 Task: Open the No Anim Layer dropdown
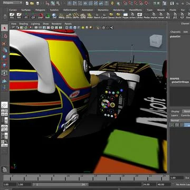click(x=183, y=184)
